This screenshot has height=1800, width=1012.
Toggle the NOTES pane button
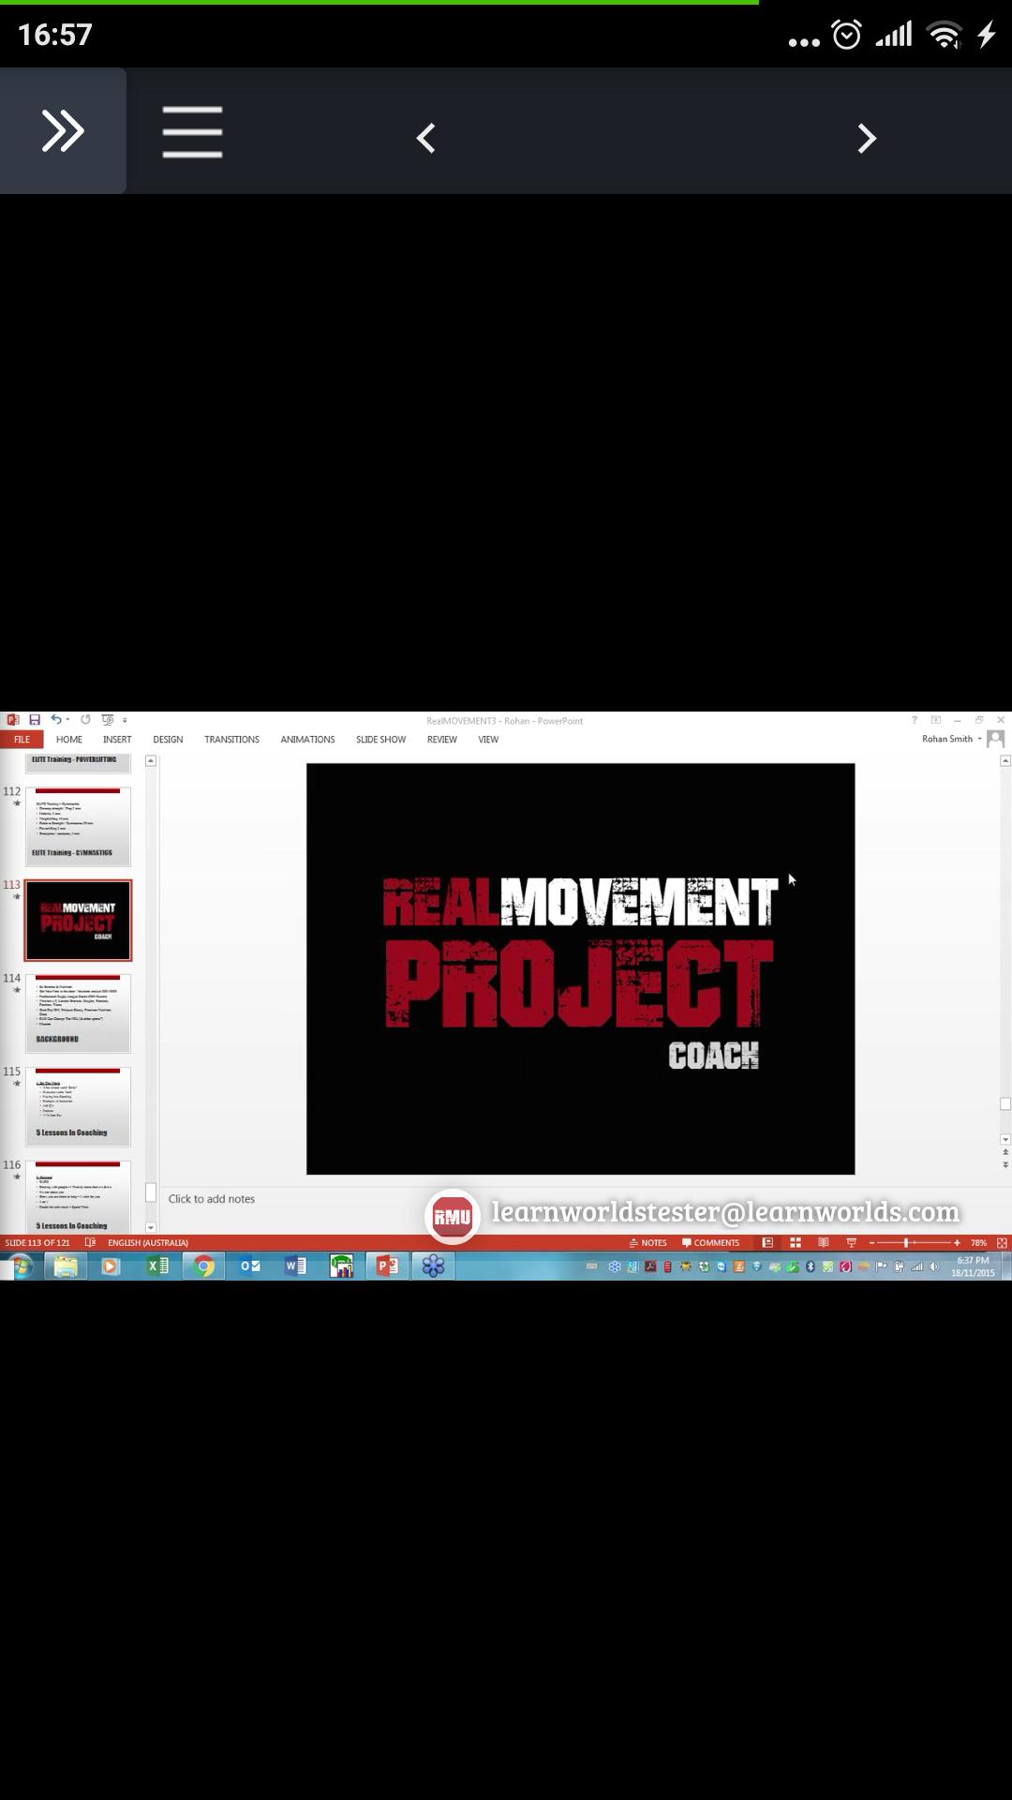pos(647,1243)
